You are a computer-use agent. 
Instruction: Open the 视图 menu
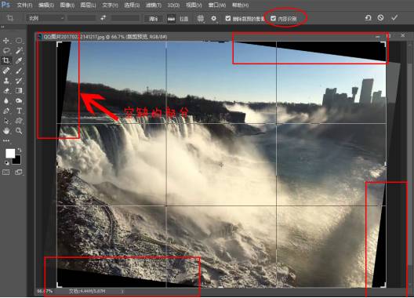point(194,5)
